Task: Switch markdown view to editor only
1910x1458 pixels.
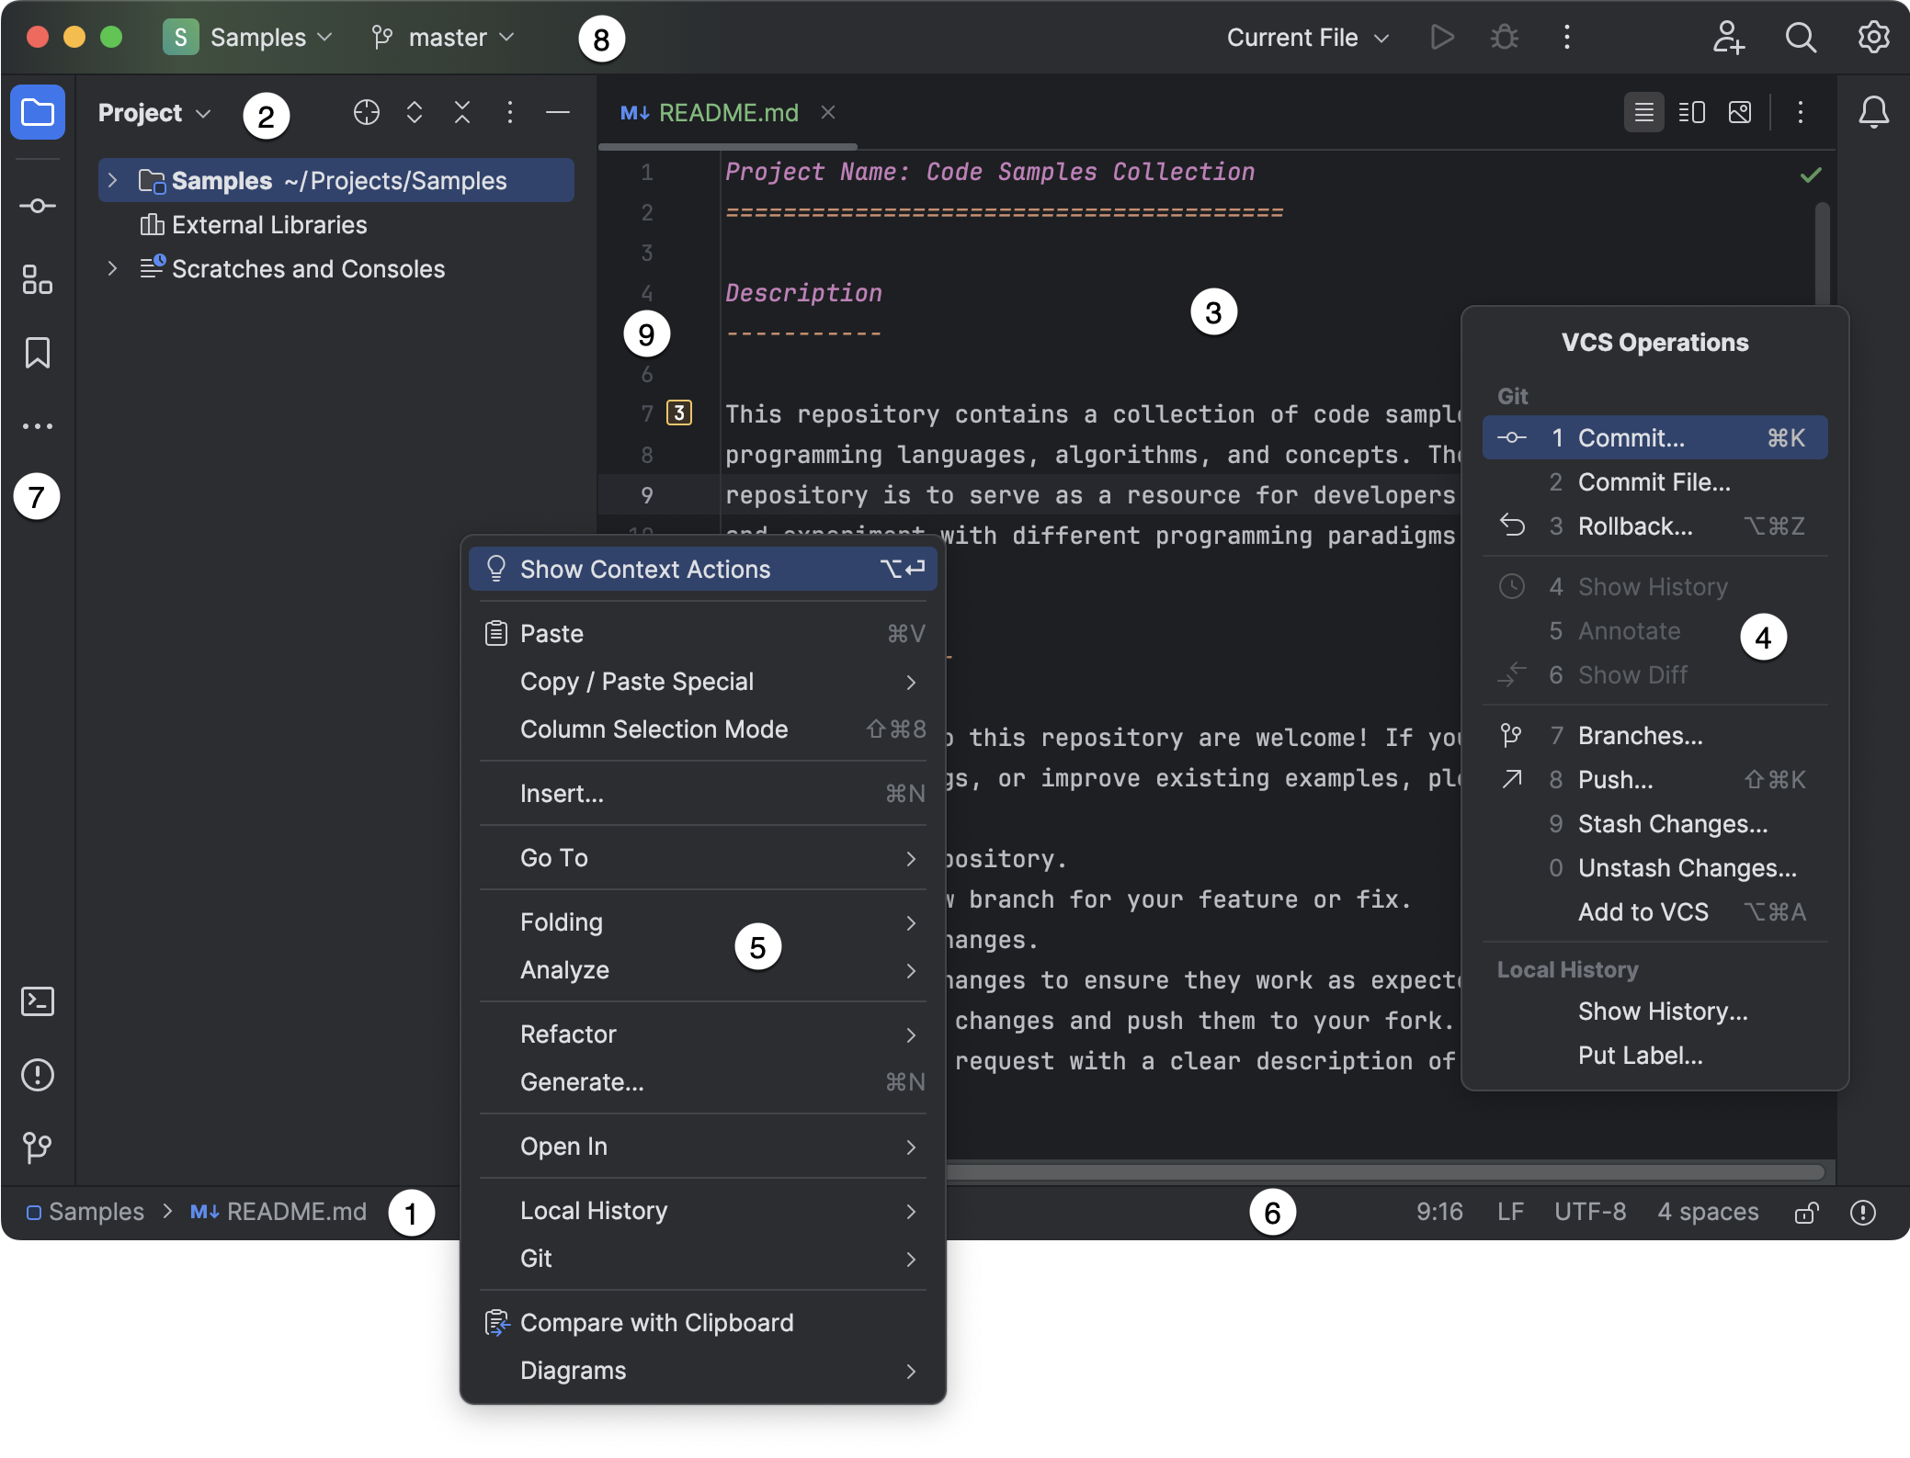Action: tap(1643, 112)
